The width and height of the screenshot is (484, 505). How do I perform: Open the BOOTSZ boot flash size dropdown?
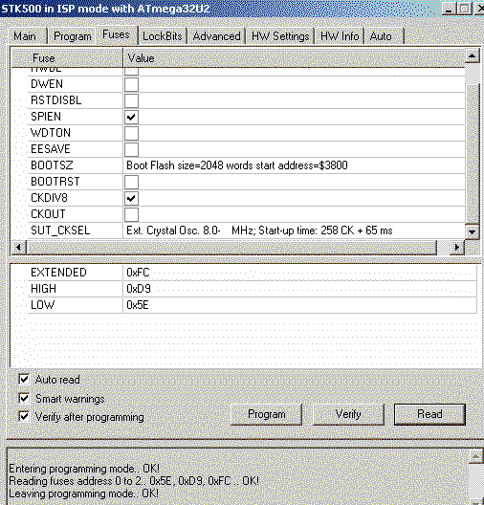tap(294, 165)
